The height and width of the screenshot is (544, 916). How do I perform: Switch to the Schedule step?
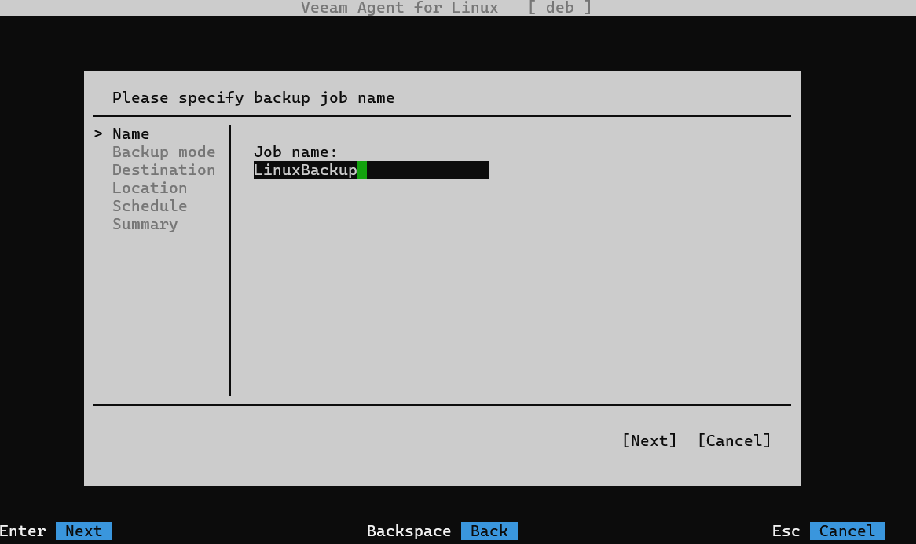(149, 206)
